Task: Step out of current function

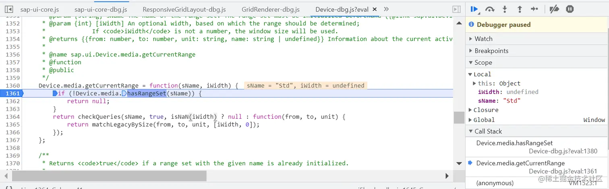Action: [520, 9]
